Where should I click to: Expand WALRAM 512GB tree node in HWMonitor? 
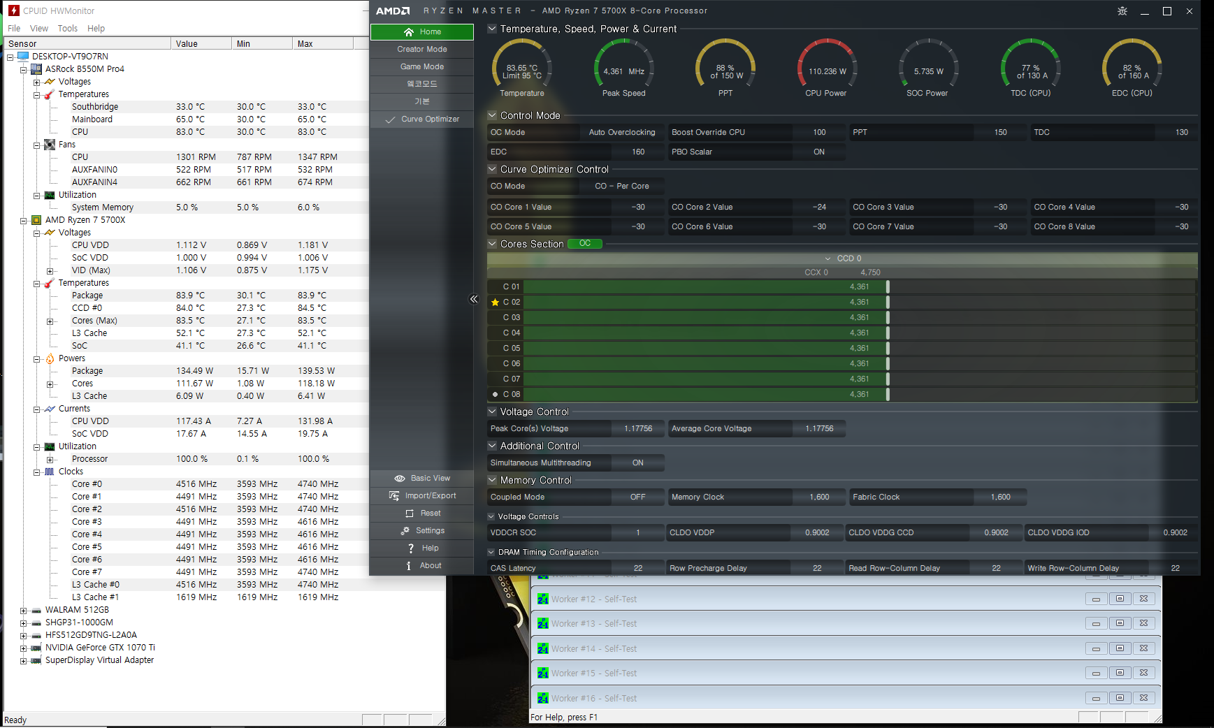pyautogui.click(x=23, y=611)
